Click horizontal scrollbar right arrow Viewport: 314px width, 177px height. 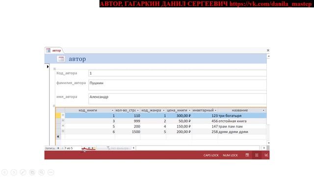point(264,148)
